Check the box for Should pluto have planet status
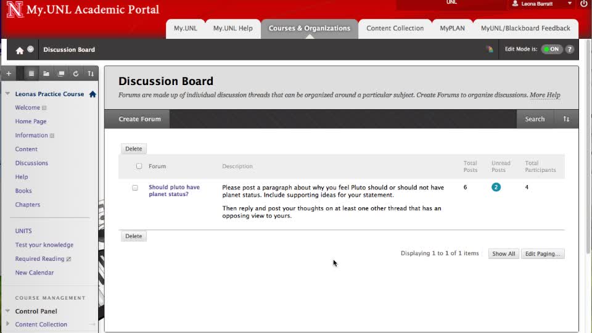 click(x=135, y=187)
